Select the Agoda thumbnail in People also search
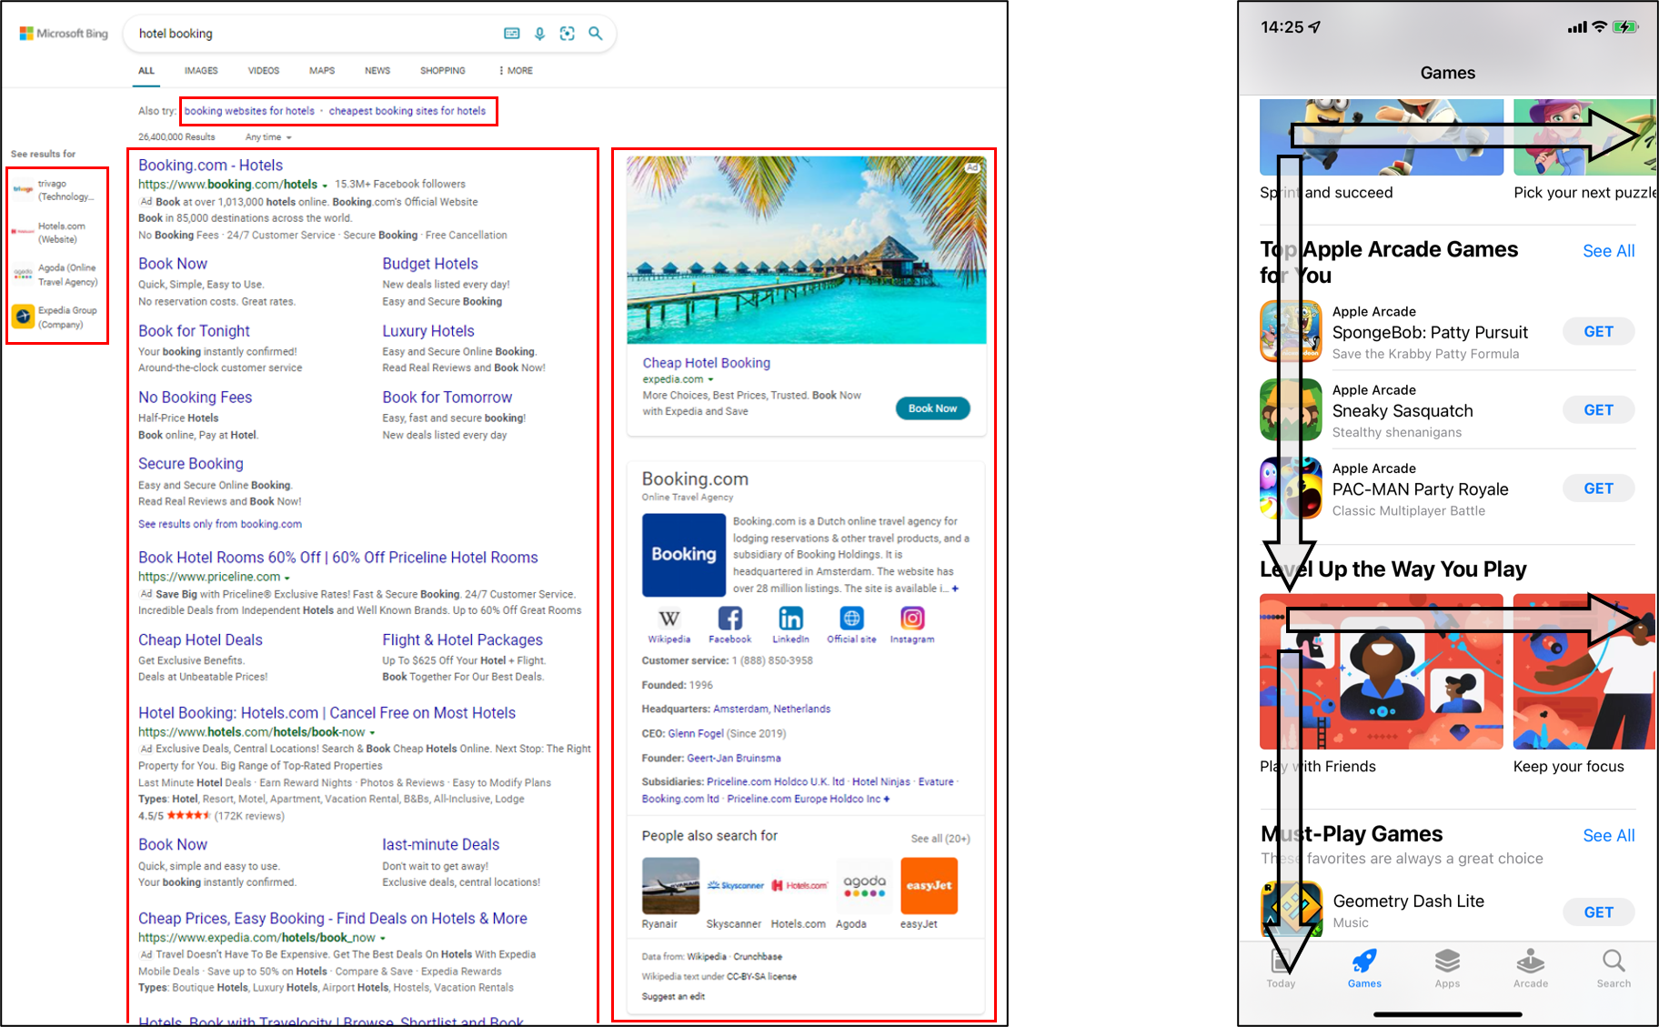Viewport: 1659px width, 1027px height. tap(864, 885)
